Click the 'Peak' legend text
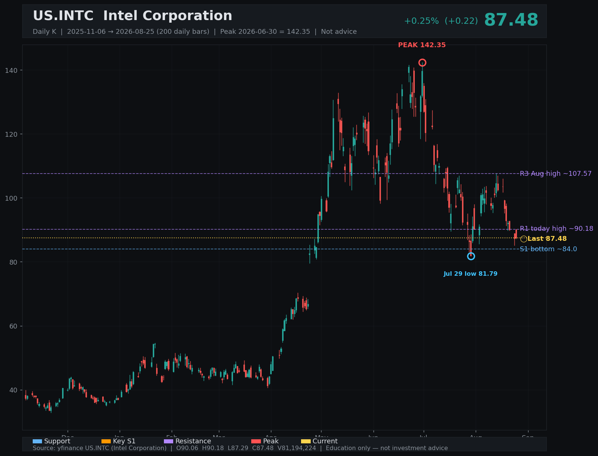 coord(271,441)
